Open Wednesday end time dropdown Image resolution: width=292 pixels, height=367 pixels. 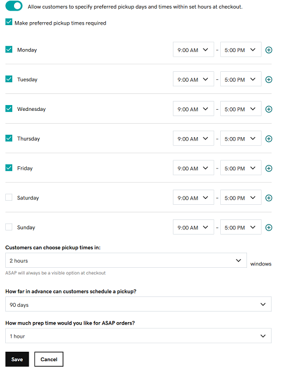pos(241,109)
